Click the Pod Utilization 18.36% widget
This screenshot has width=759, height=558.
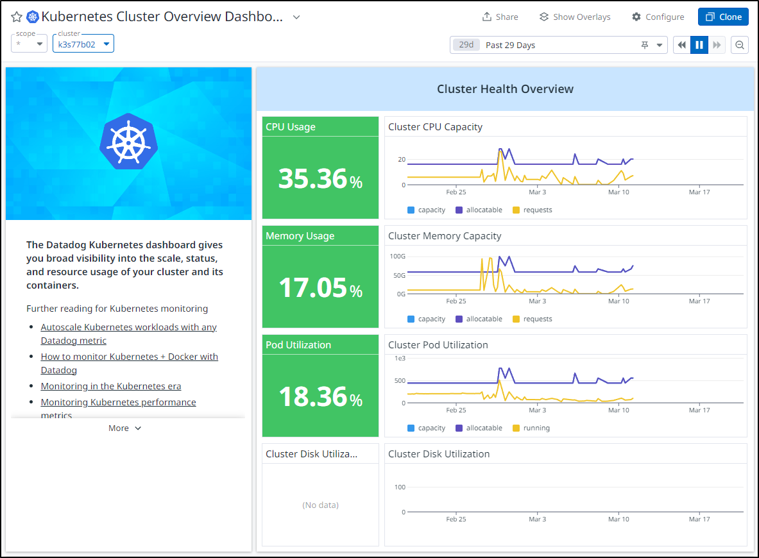[x=320, y=385]
